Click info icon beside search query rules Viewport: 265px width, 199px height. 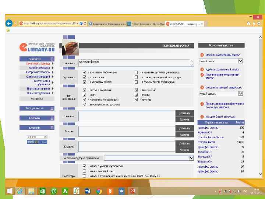click(202, 104)
